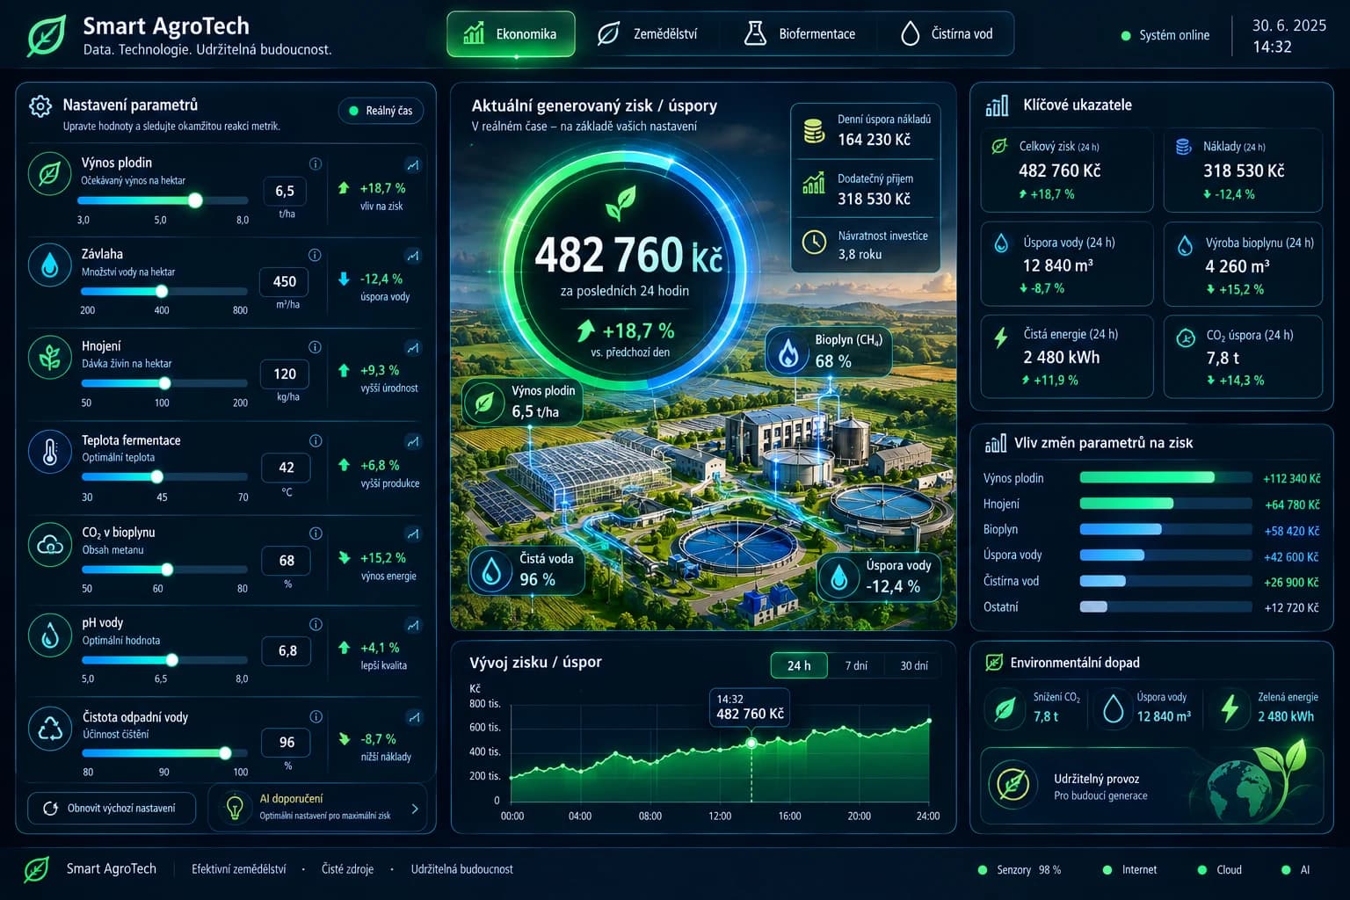Show info for Závlaha parameter

point(315,255)
